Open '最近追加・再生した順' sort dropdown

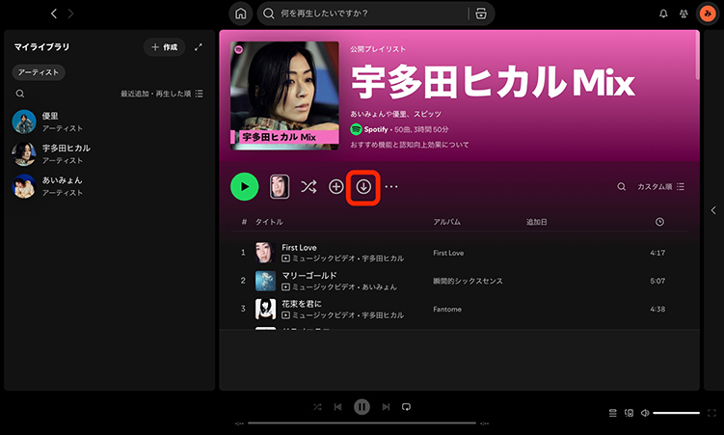(x=162, y=94)
